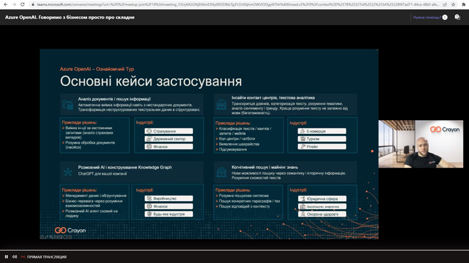
Task: Click the 'Виробництво' industry tag
Action: [x=169, y=198]
